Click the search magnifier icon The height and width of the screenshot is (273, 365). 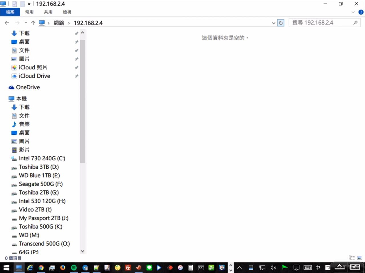(355, 23)
